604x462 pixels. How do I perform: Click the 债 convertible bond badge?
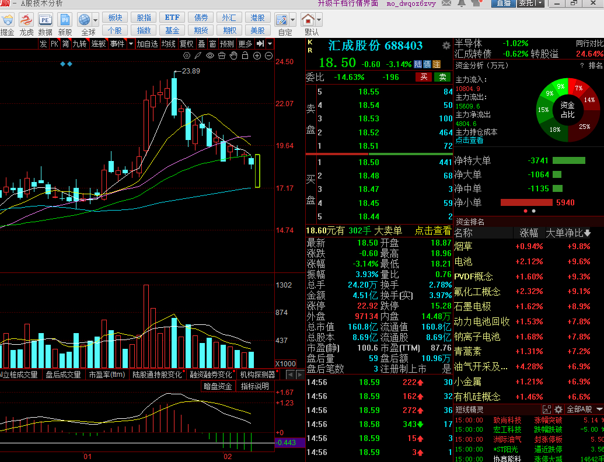pos(427,64)
